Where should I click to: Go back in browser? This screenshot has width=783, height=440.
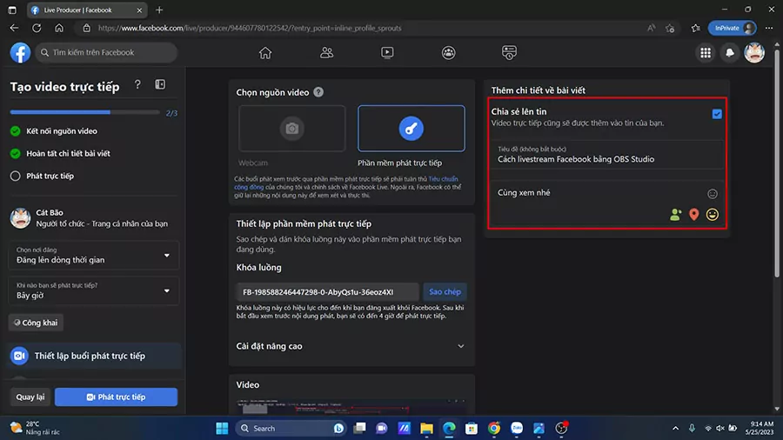14,28
